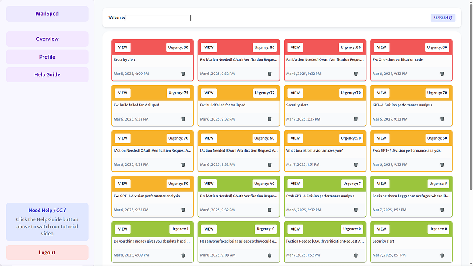View the 'Fw: One-time verification code' email
The height and width of the screenshot is (266, 473).
coord(381,47)
